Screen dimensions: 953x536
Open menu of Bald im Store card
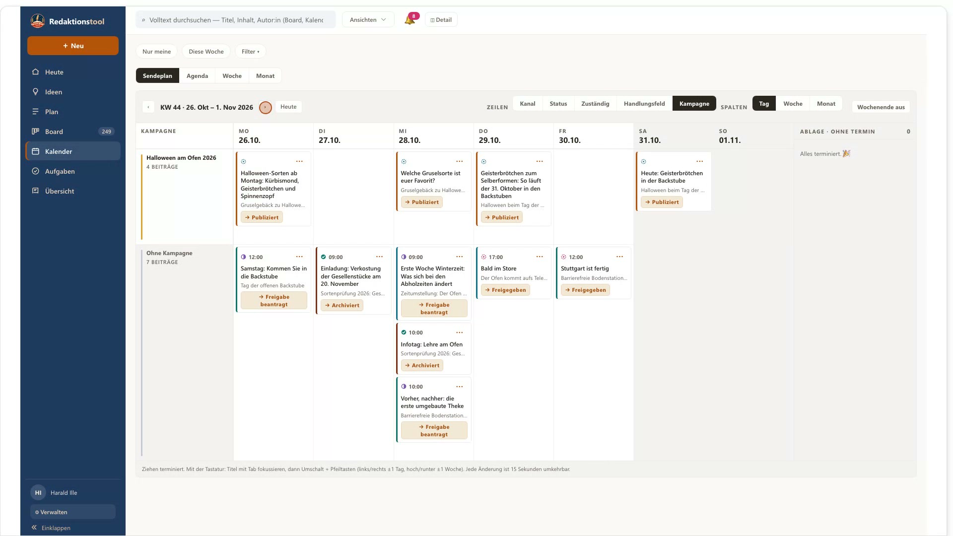pos(540,257)
